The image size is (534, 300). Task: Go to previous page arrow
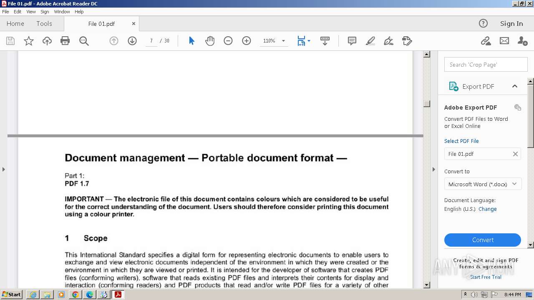click(x=114, y=41)
